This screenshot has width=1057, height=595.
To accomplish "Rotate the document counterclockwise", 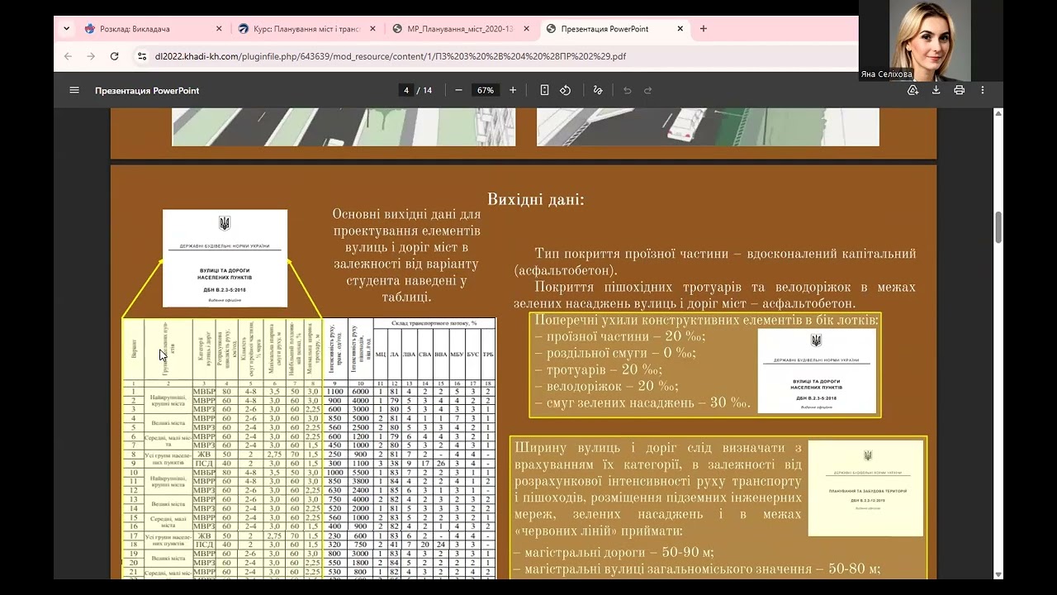I will point(566,90).
